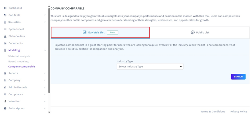Expand the Cap Table menu chevron
The image size is (252, 116).
point(45,15)
